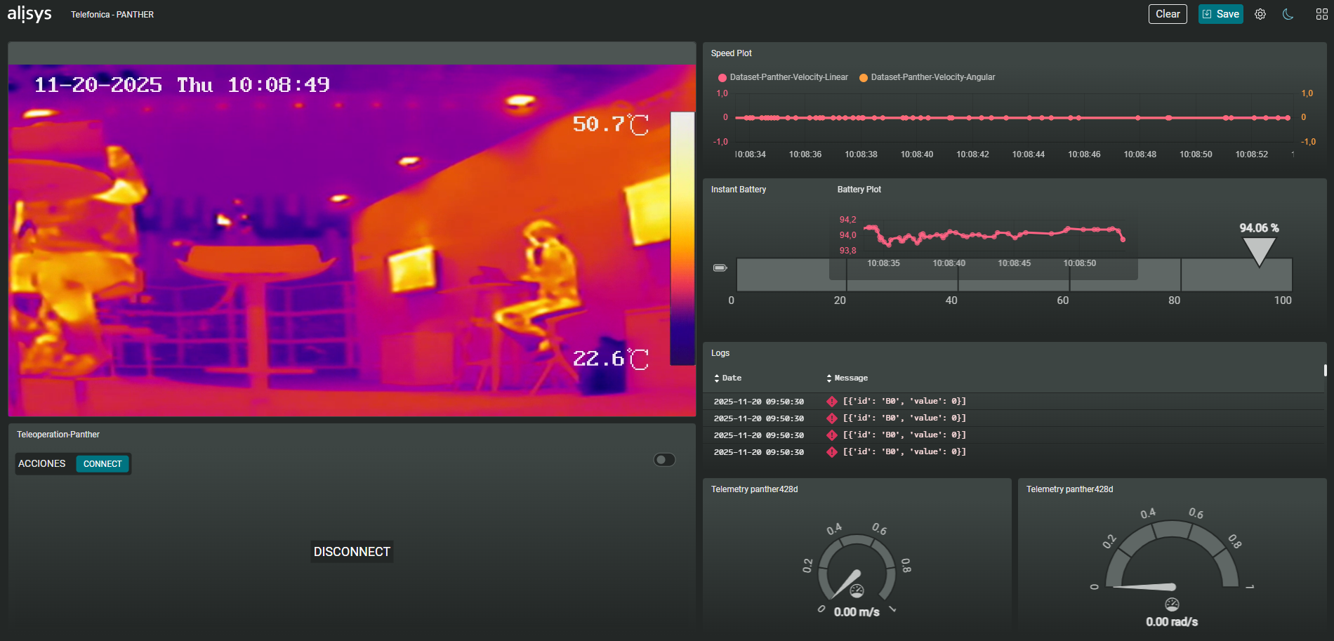
Task: Click the Logs panel title
Action: pyautogui.click(x=720, y=353)
